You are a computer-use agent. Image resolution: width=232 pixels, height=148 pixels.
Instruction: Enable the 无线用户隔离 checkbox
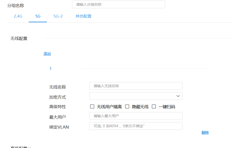(92, 107)
